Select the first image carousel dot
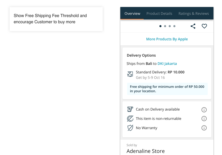222x155 pixels. [x=160, y=26]
